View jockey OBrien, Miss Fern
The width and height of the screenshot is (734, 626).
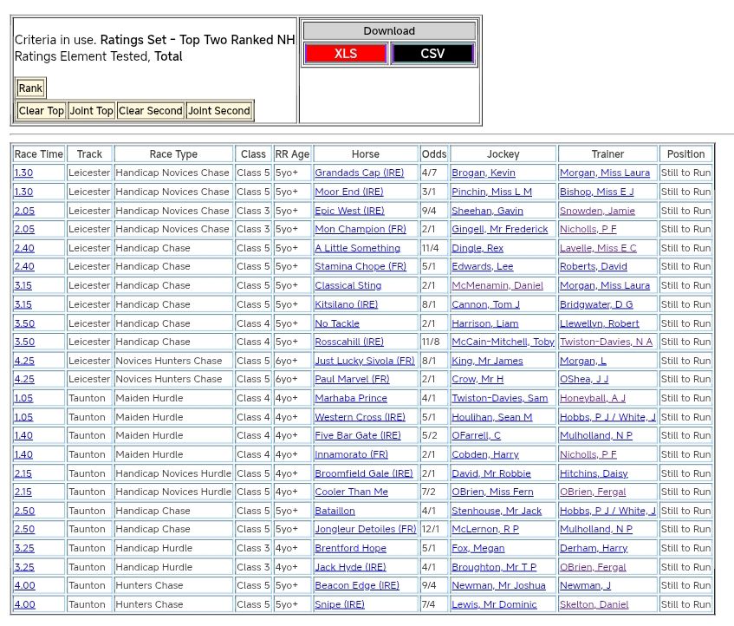click(491, 492)
